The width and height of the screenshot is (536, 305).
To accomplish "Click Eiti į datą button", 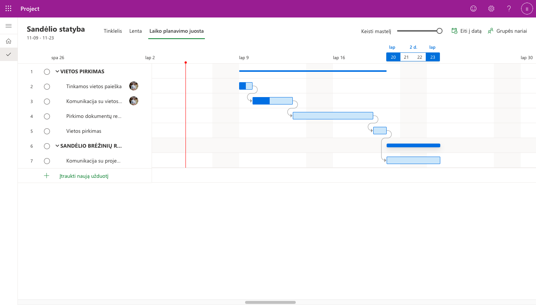I will 466,31.
